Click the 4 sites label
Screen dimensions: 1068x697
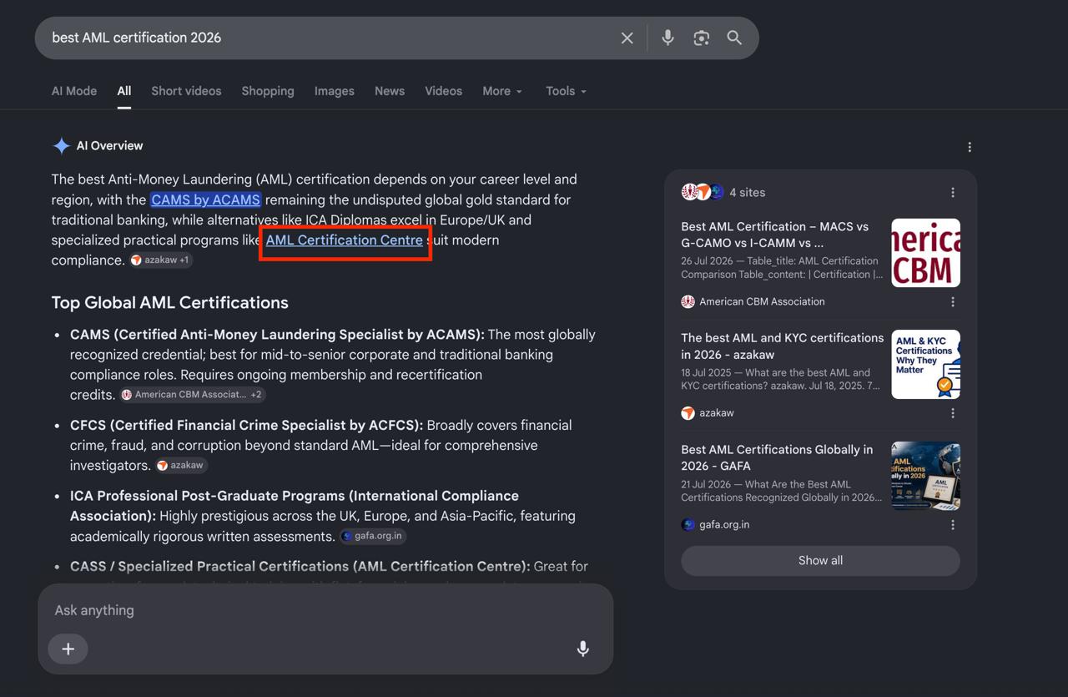coord(748,192)
